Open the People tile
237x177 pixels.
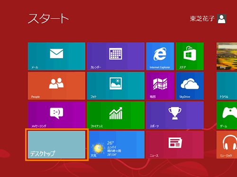(x=56, y=86)
